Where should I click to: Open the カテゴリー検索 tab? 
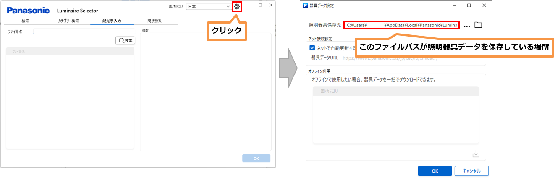tap(68, 21)
